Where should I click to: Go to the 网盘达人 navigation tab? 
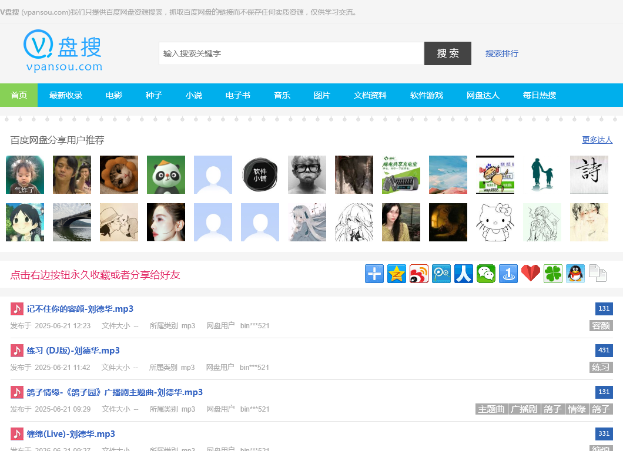[483, 95]
